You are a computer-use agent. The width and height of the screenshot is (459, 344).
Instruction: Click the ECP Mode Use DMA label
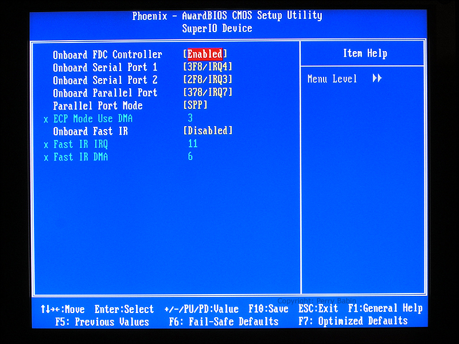point(93,119)
